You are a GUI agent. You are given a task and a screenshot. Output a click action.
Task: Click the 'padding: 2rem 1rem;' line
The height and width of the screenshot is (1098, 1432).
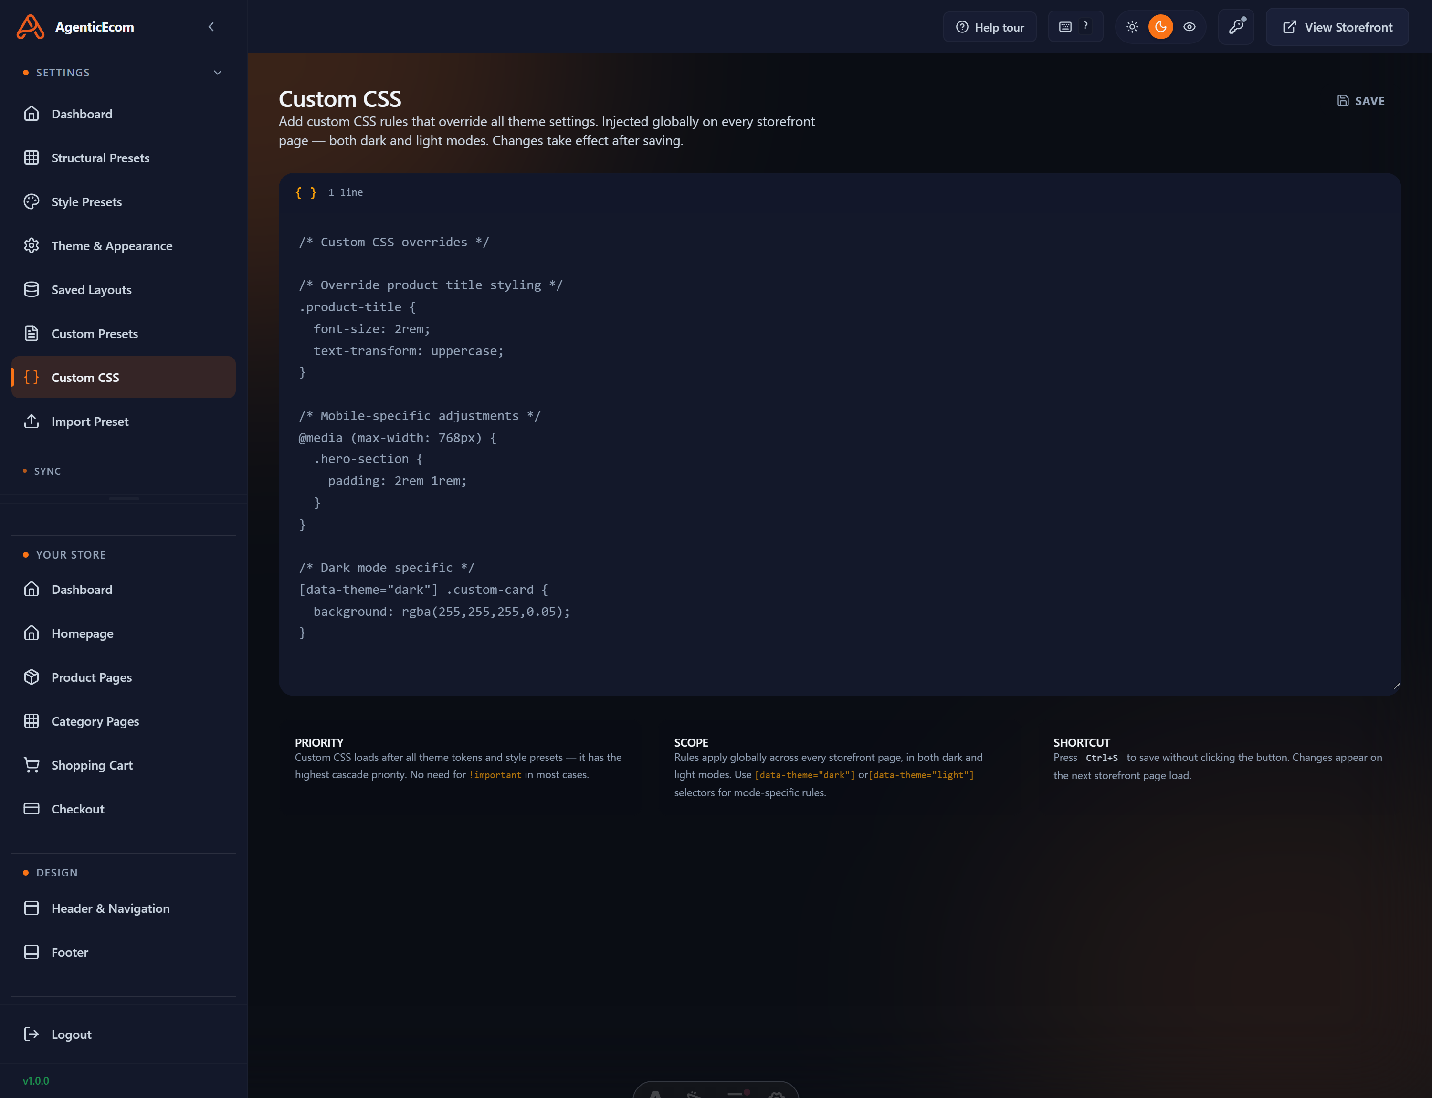pyautogui.click(x=397, y=480)
